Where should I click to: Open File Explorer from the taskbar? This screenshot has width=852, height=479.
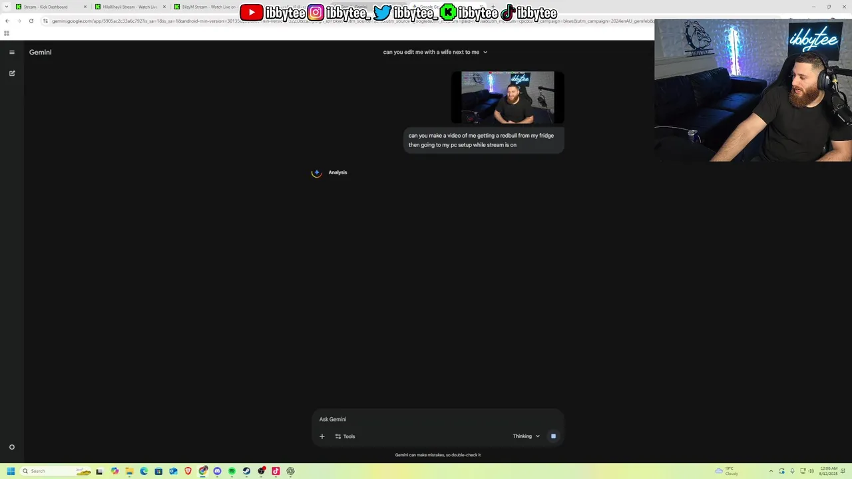coord(129,471)
